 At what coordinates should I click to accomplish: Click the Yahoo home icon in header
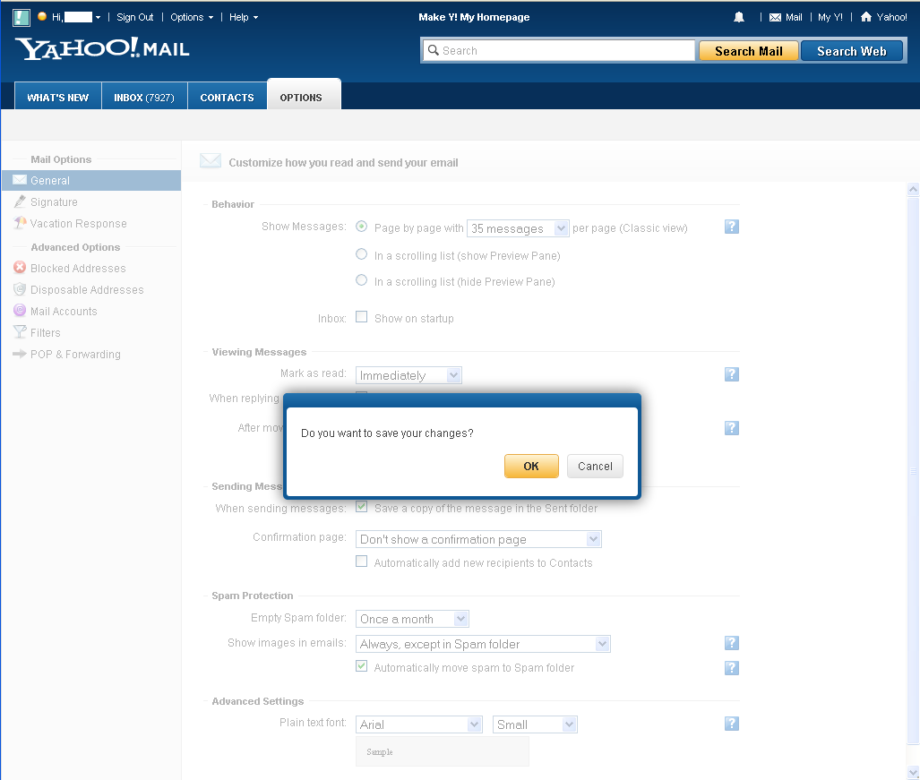pyautogui.click(x=865, y=17)
